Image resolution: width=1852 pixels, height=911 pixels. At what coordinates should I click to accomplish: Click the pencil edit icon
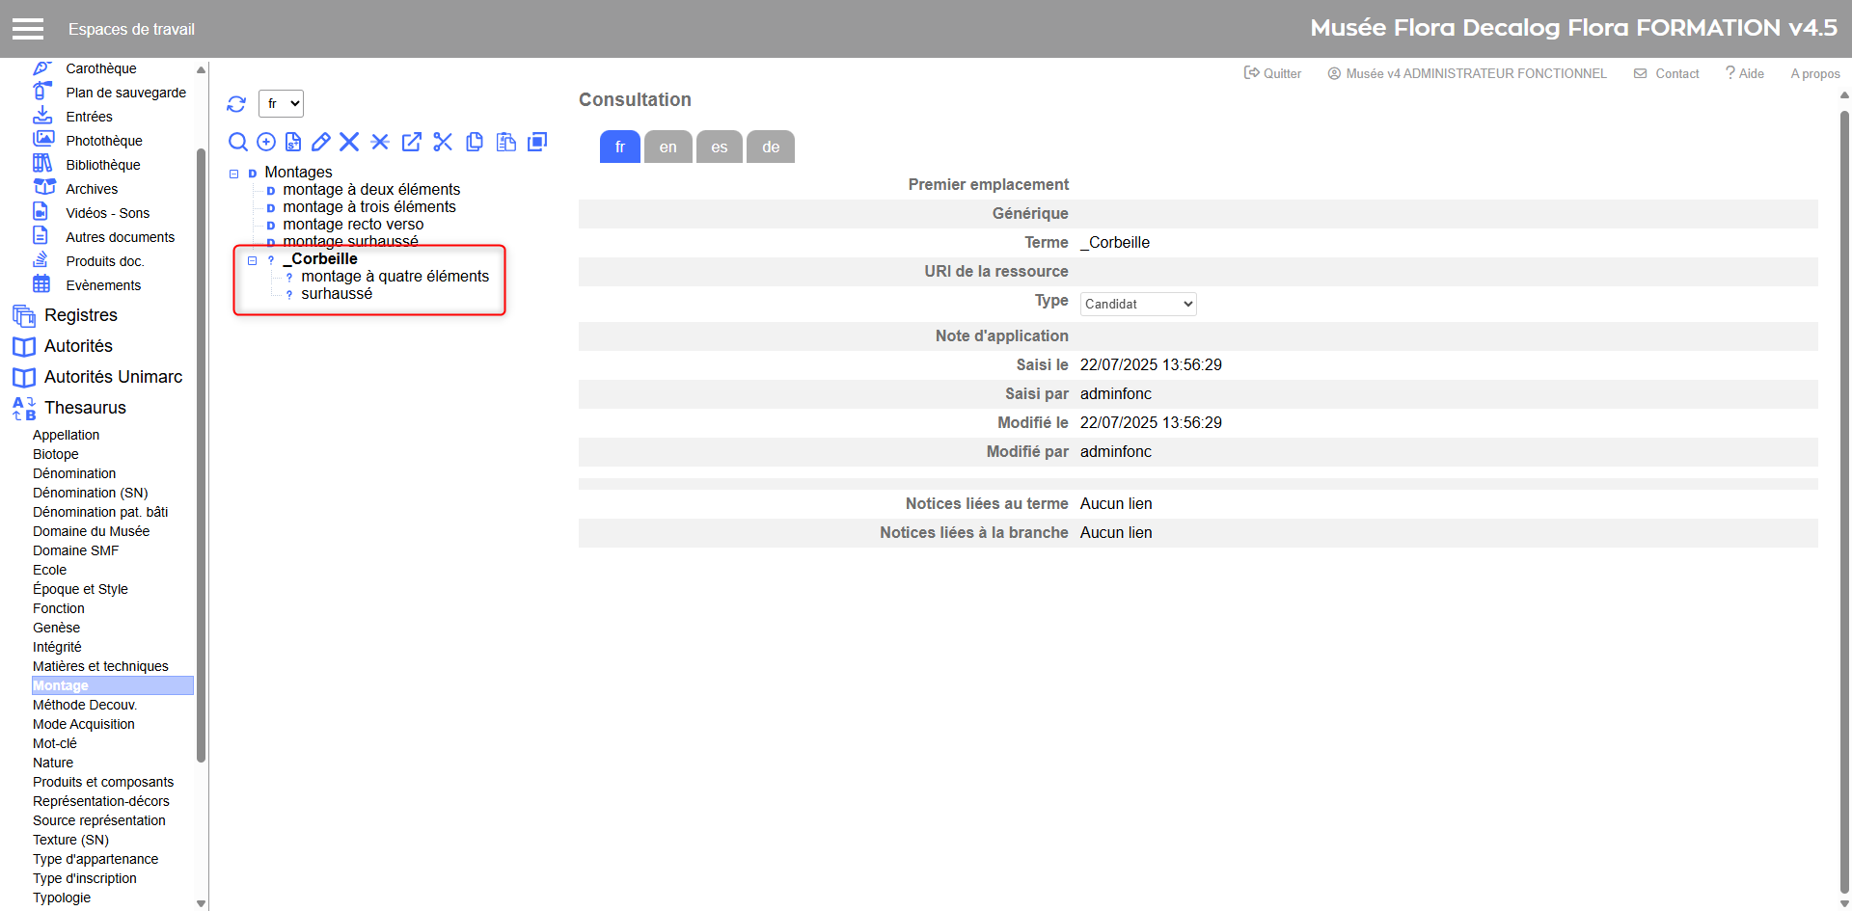[321, 143]
